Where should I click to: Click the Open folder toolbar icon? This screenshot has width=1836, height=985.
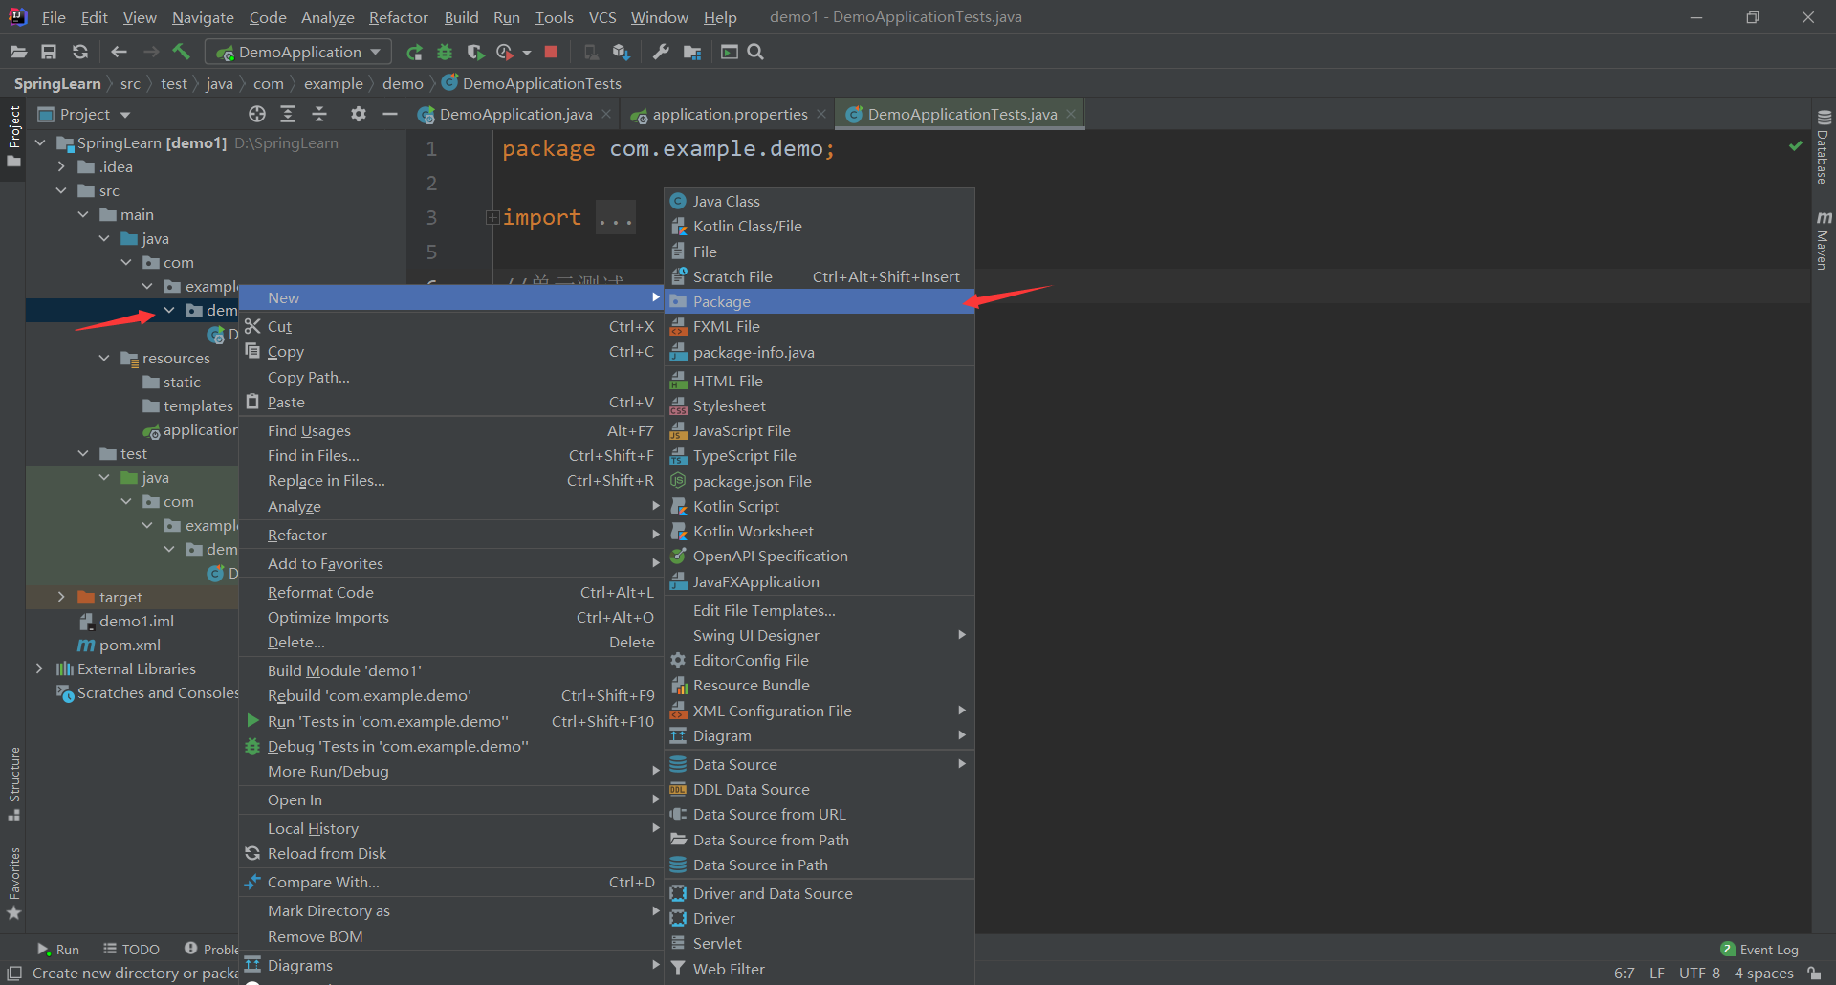(x=18, y=52)
